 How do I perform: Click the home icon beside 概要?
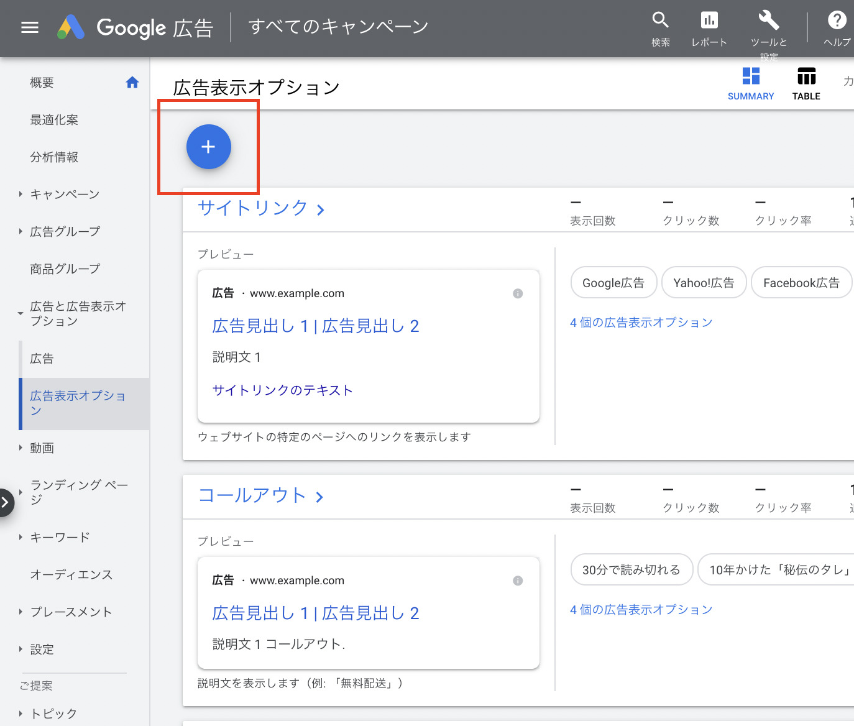tap(132, 81)
